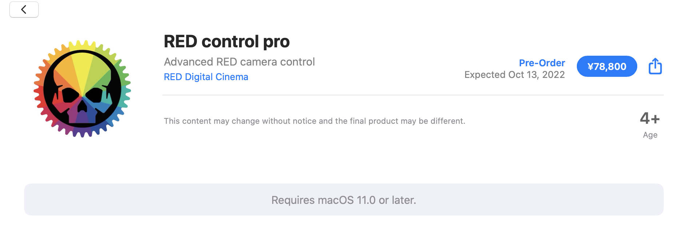Click the purple teeth area of skull logo
682x233 pixels.
pyautogui.click(x=82, y=117)
